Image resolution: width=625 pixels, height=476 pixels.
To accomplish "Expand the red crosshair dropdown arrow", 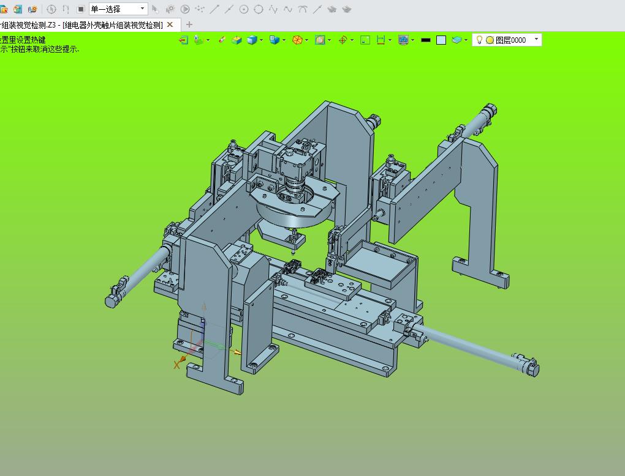I will coord(352,40).
